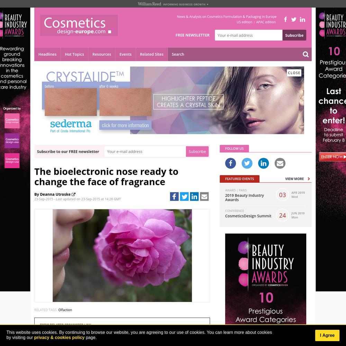
Task: Expand View More featured events arrow
Action: tap(309, 179)
